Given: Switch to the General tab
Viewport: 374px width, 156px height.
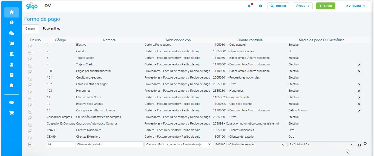Looking at the screenshot, I should 30,28.
